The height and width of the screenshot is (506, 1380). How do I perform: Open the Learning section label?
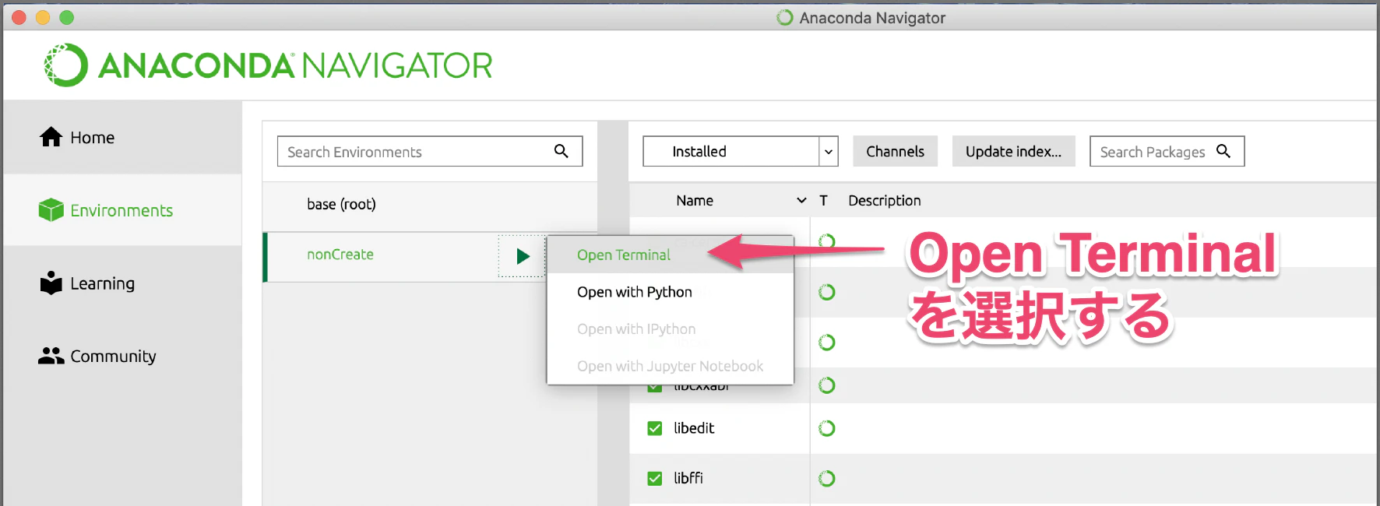click(102, 283)
